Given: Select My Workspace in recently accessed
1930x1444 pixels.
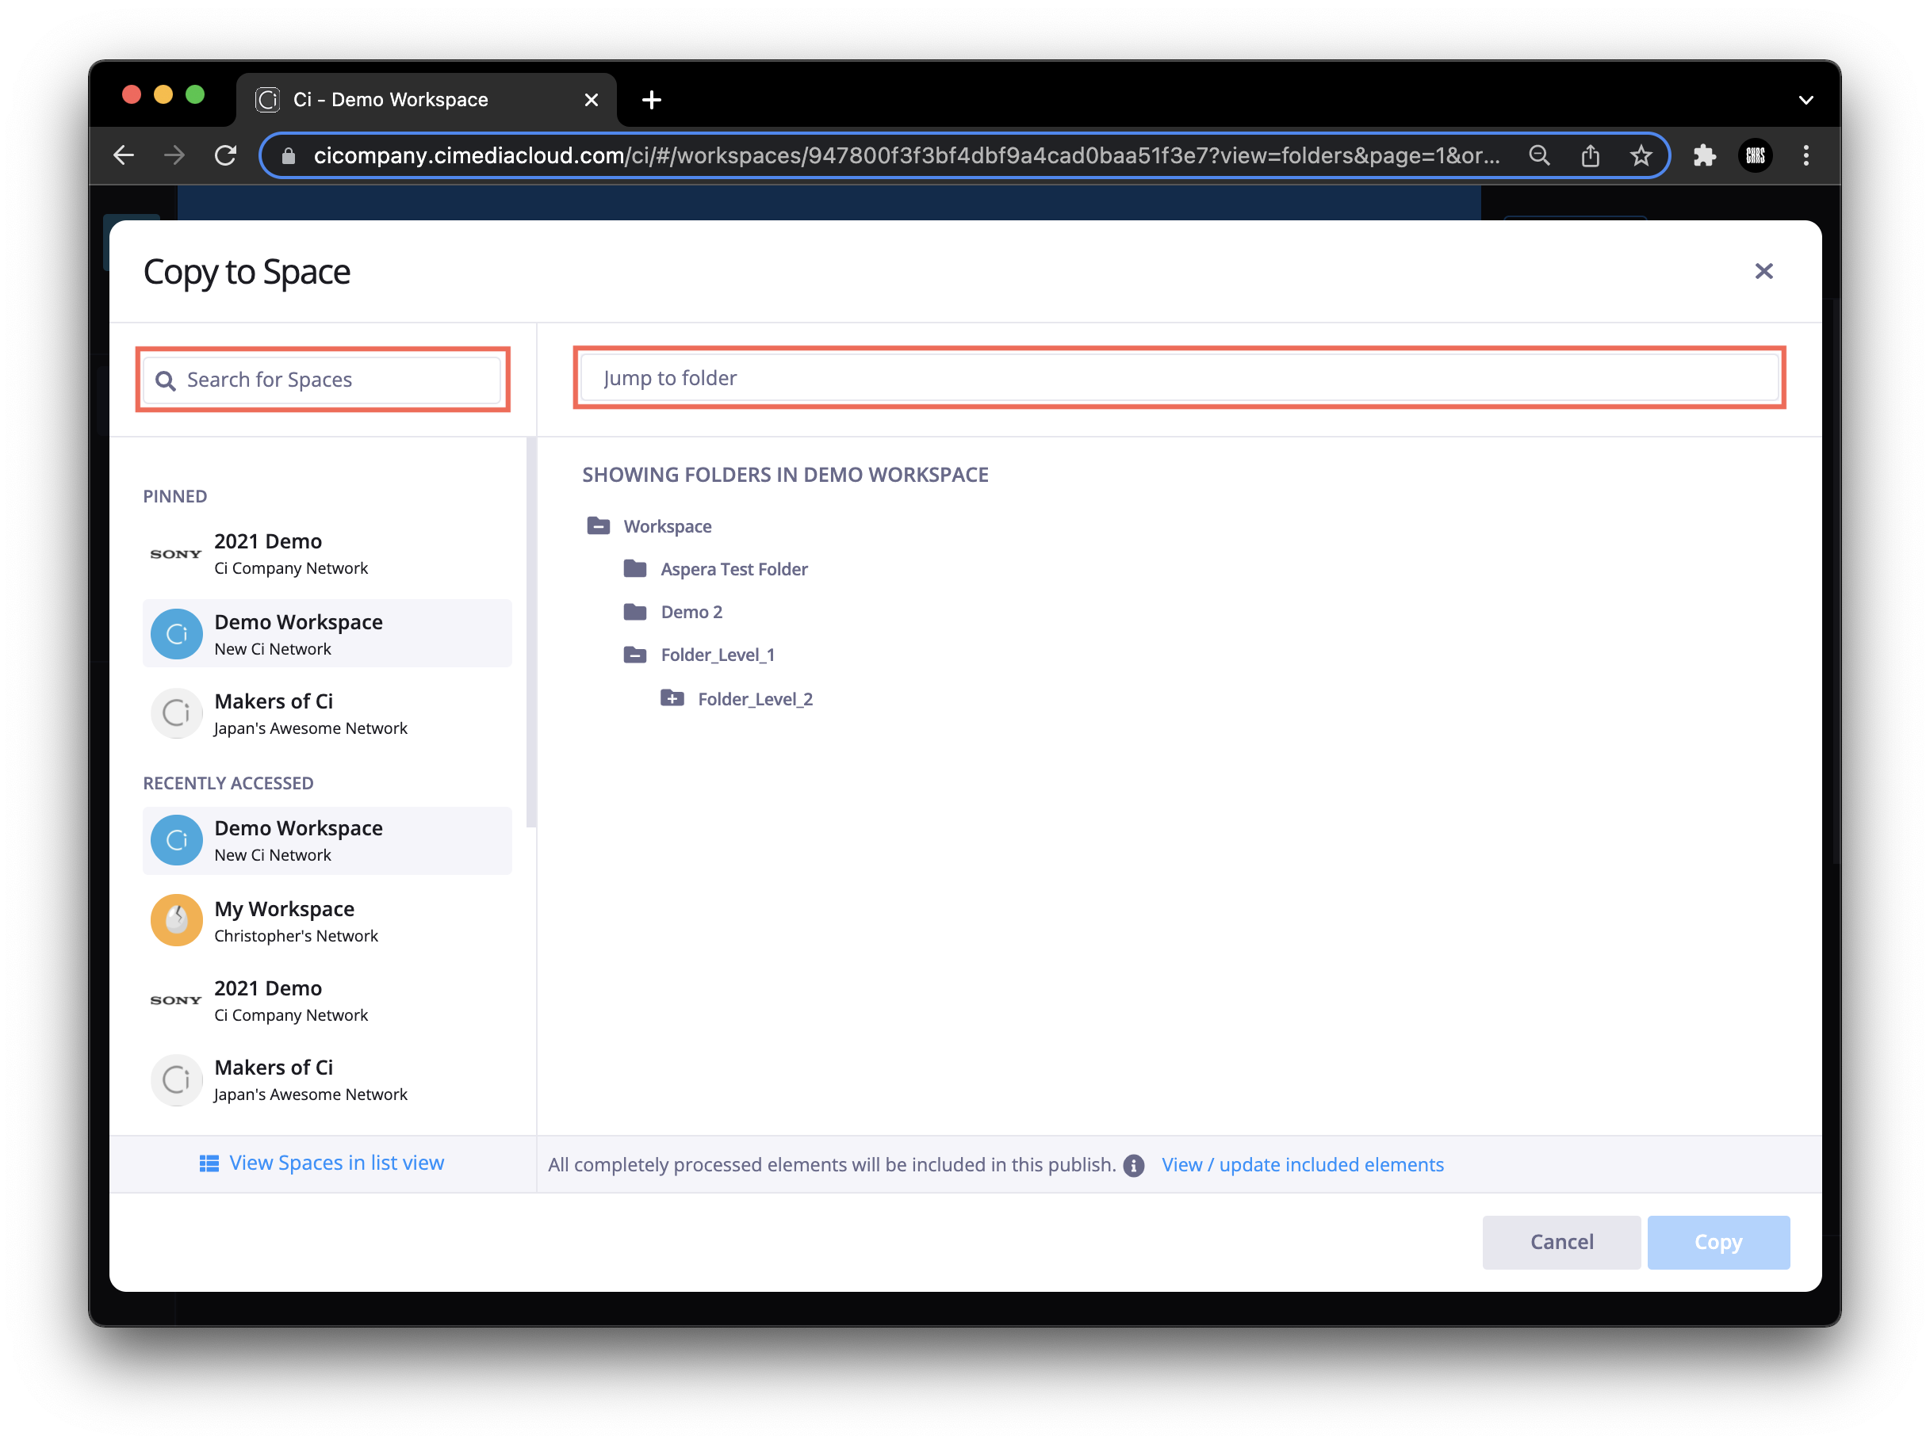Looking at the screenshot, I should [x=327, y=920].
